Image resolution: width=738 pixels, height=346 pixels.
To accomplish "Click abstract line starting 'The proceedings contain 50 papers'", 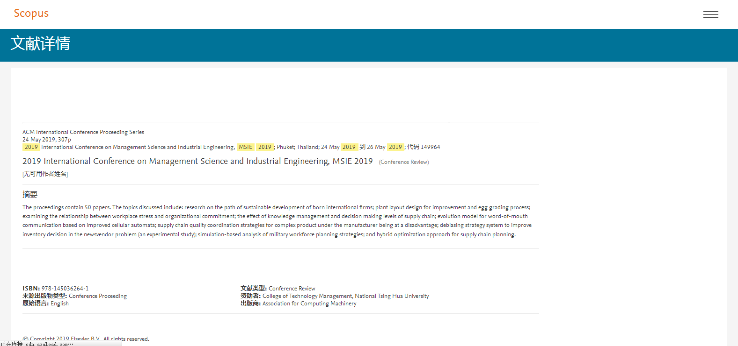I will 276,207.
